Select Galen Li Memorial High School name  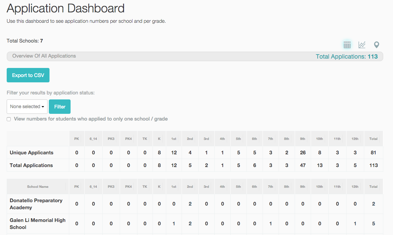37,224
